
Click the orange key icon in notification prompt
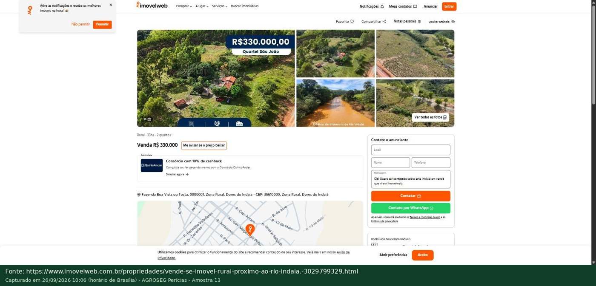30,10
